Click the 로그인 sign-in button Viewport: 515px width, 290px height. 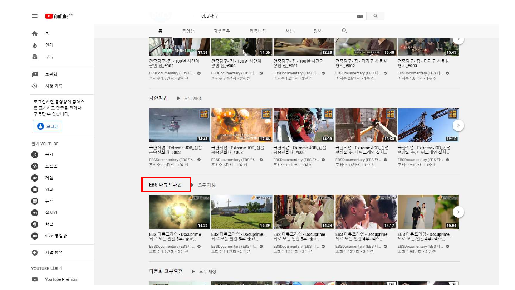48,126
